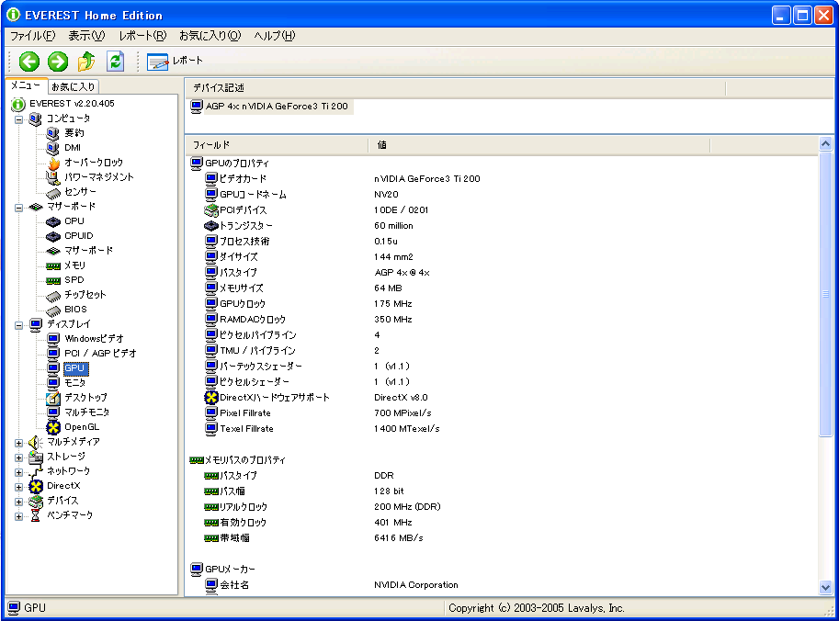
Task: Select the Pixel Fillrate row
Action: point(501,413)
